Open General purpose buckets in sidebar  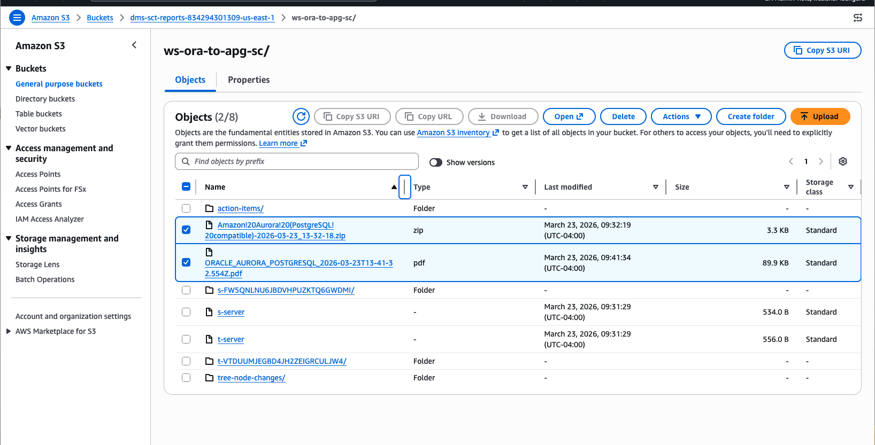click(59, 84)
